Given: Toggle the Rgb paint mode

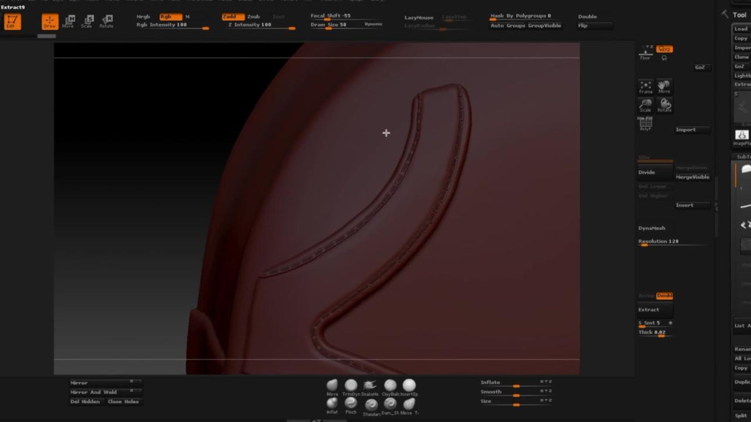Looking at the screenshot, I should (x=170, y=16).
